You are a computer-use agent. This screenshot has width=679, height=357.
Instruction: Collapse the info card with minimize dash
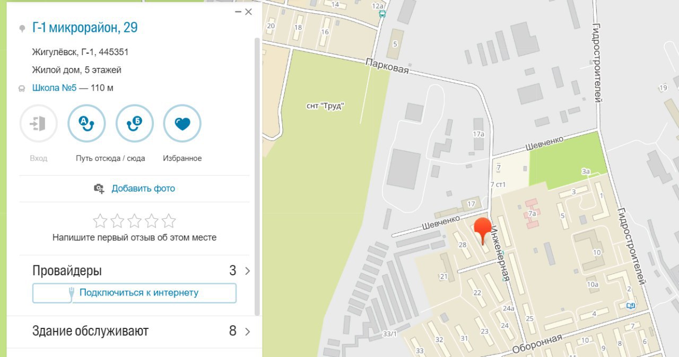point(239,12)
